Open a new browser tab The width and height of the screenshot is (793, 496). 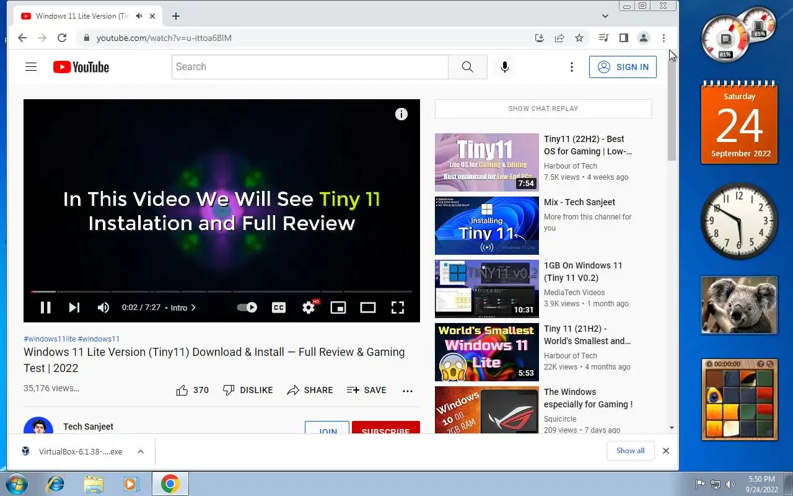176,16
